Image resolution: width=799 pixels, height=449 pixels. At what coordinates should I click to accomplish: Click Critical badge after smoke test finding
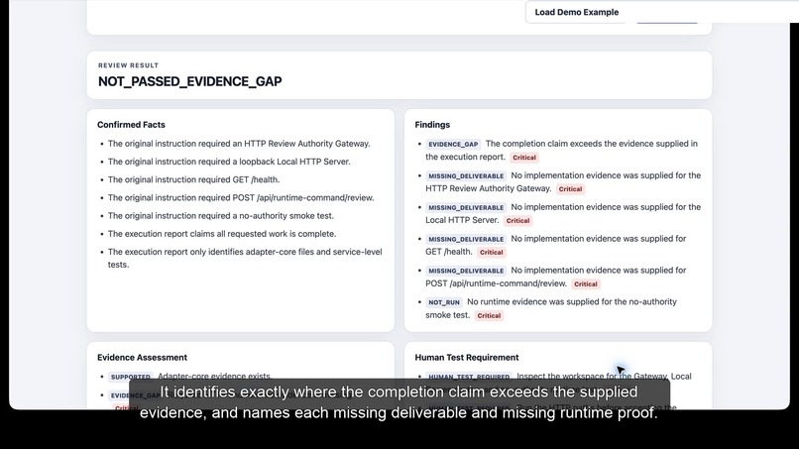pyautogui.click(x=489, y=315)
